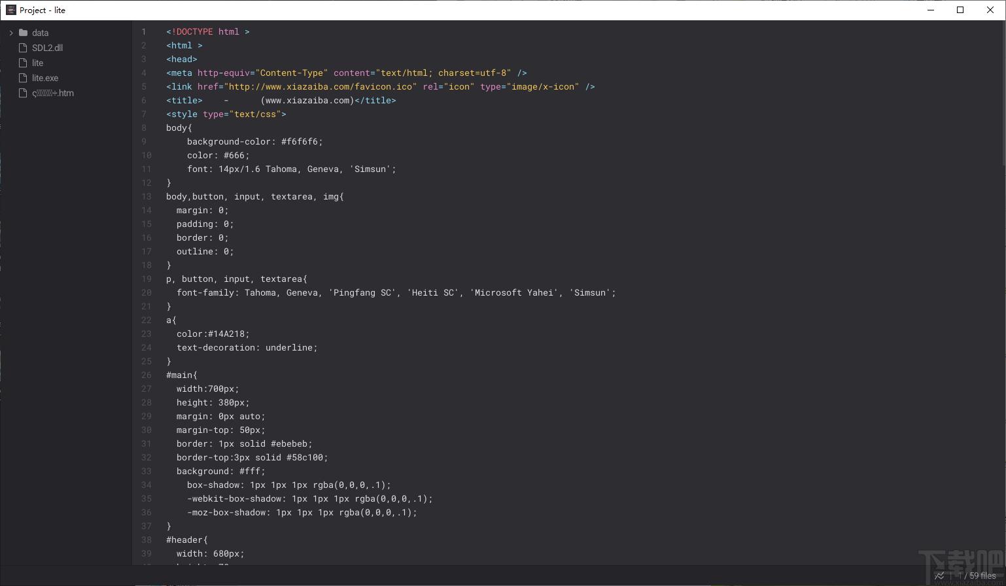Minimize the Project - lite window

(x=931, y=10)
